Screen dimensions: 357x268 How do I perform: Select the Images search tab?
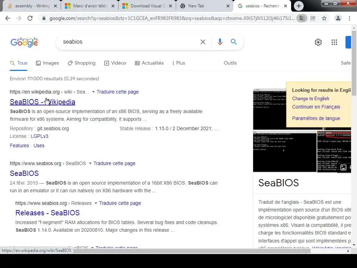47,63
